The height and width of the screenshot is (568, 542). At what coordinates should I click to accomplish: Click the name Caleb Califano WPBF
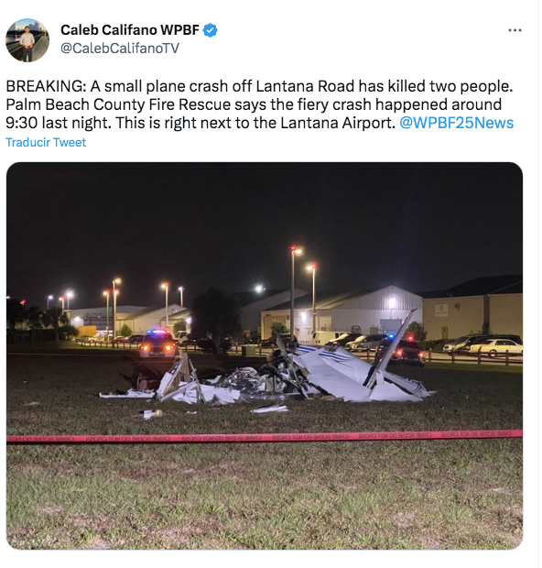(130, 30)
